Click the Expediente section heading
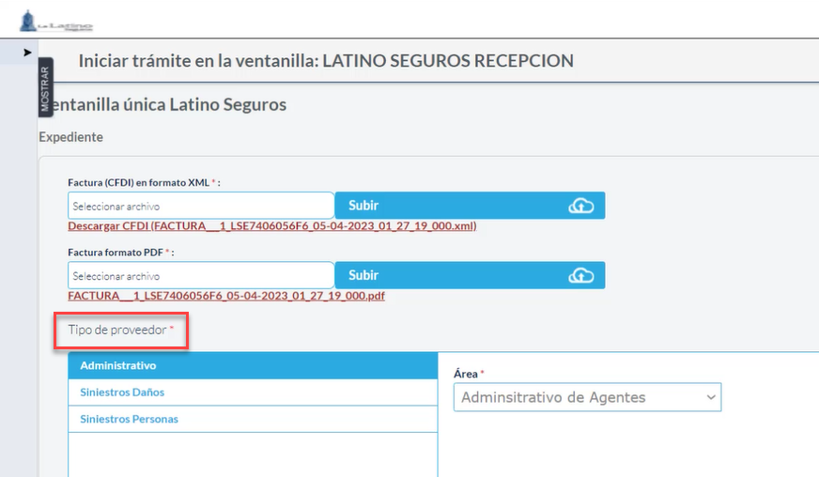Image resolution: width=819 pixels, height=477 pixels. pyautogui.click(x=71, y=137)
